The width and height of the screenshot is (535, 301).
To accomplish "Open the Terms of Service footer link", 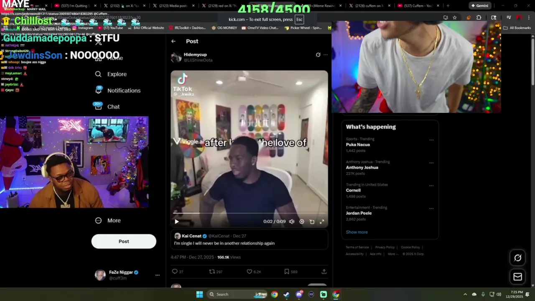I will pos(357,247).
